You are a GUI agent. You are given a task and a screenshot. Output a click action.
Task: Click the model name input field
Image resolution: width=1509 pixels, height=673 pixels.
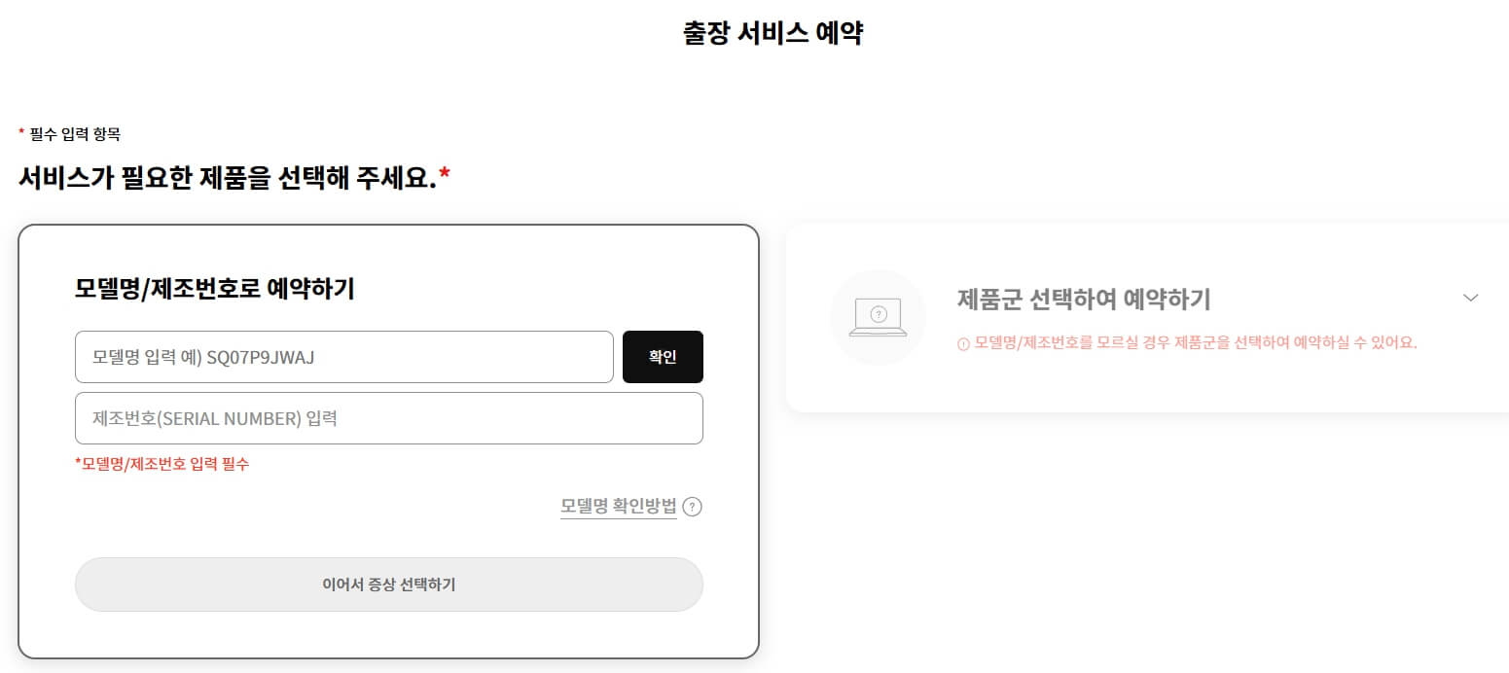pos(343,357)
